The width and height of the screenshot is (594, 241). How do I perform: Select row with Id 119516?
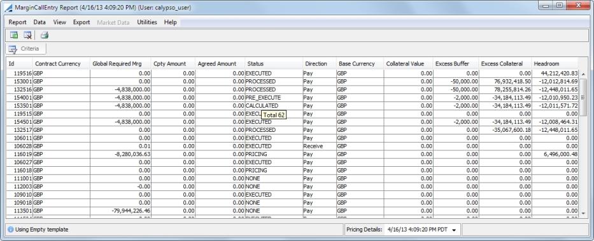[x=292, y=73]
